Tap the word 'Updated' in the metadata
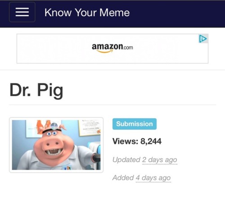The width and height of the screenshot is (225, 199). (126, 160)
